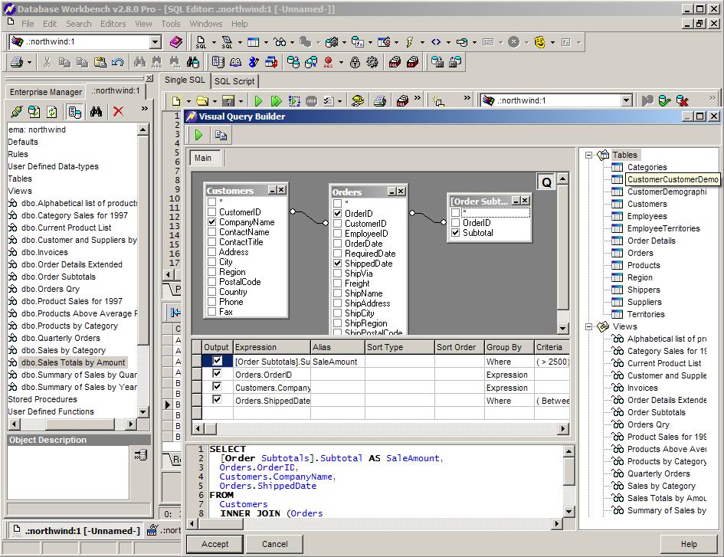This screenshot has width=724, height=557.
Task: Uncheck Subtotal in Order Subtotals table
Action: 456,233
